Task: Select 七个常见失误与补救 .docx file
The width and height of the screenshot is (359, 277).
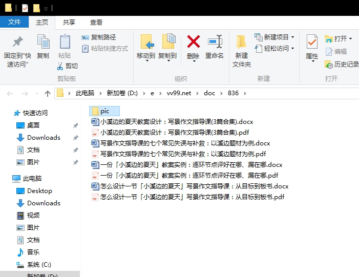Action: tap(181, 143)
